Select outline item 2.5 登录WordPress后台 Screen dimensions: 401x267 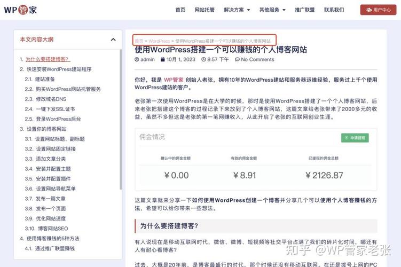(x=58, y=119)
